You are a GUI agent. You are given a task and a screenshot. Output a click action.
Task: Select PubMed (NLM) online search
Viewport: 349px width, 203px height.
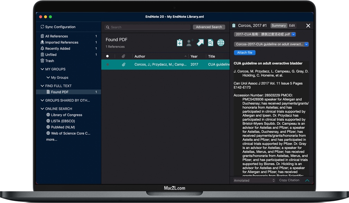click(x=63, y=127)
